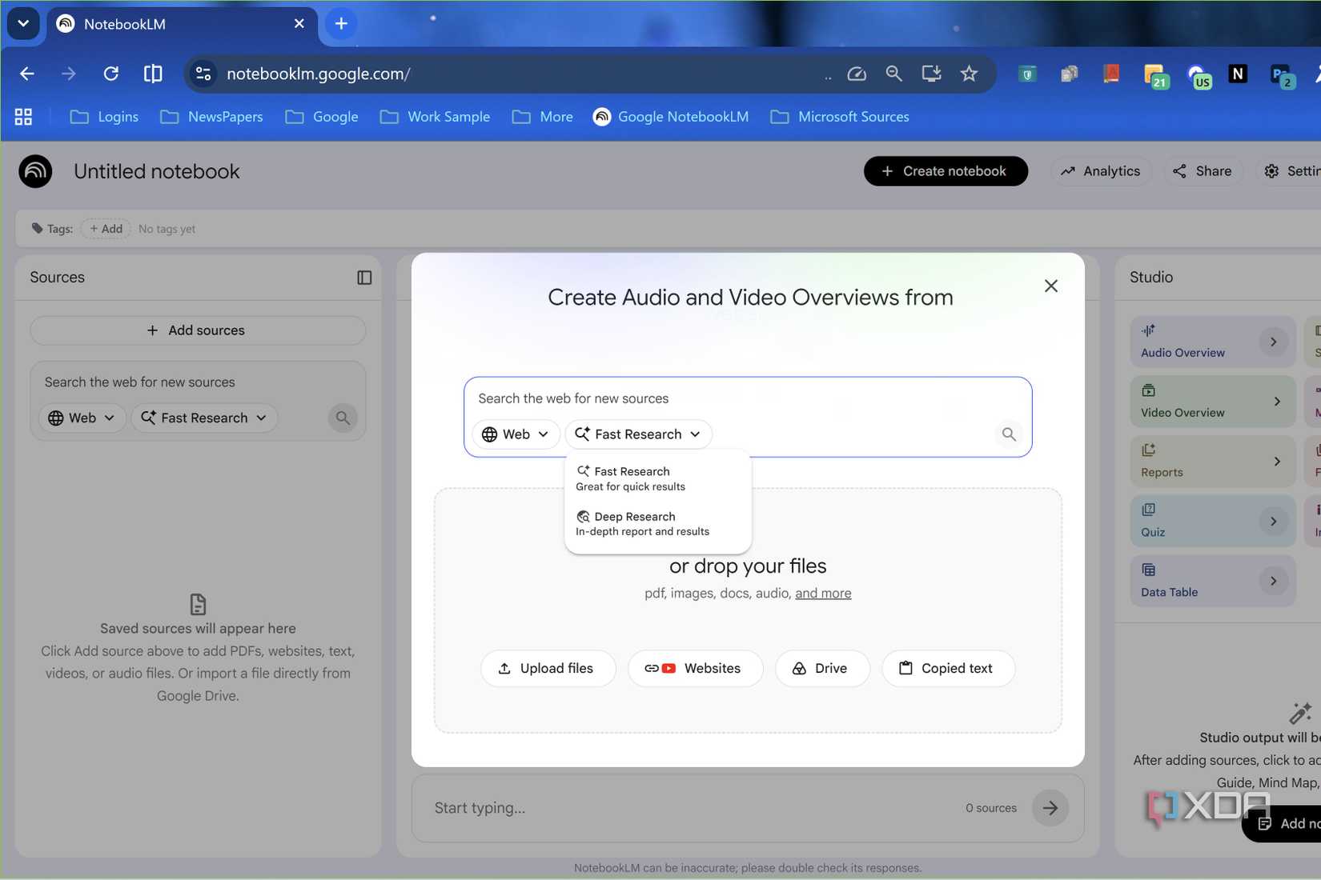Open the More bookmark folder
Viewport: 1321px width, 880px height.
point(543,117)
